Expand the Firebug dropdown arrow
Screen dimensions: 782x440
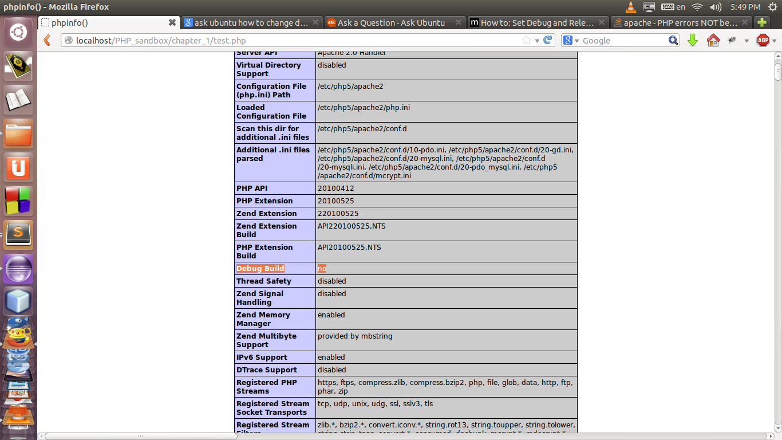747,41
